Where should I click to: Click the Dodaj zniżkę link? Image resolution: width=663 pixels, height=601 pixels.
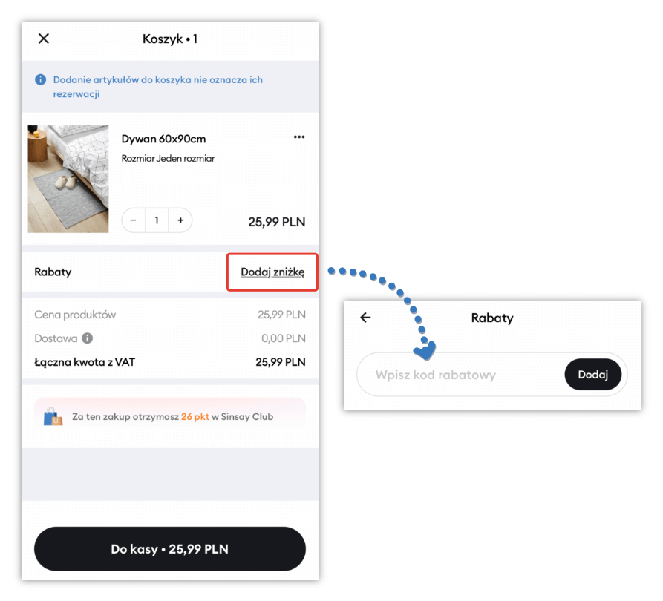(x=272, y=272)
